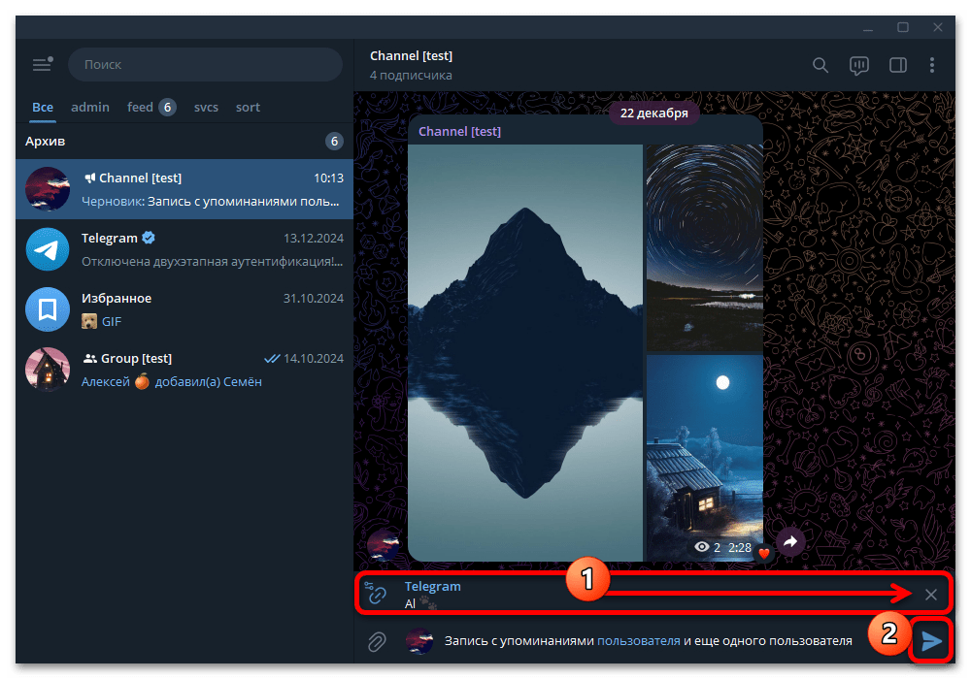Open the Telegram chat in the list
971x679 pixels.
tap(184, 249)
